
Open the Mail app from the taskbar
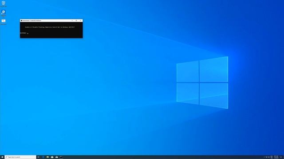pyautogui.click(x=57, y=157)
